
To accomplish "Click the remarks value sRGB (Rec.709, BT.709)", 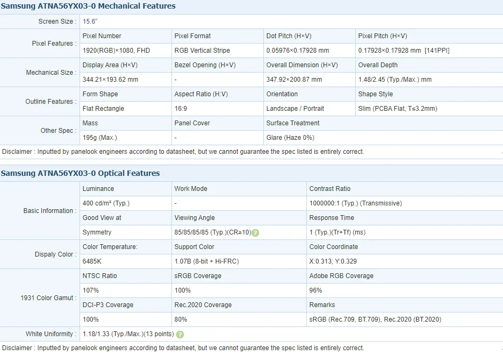I will tap(375, 319).
